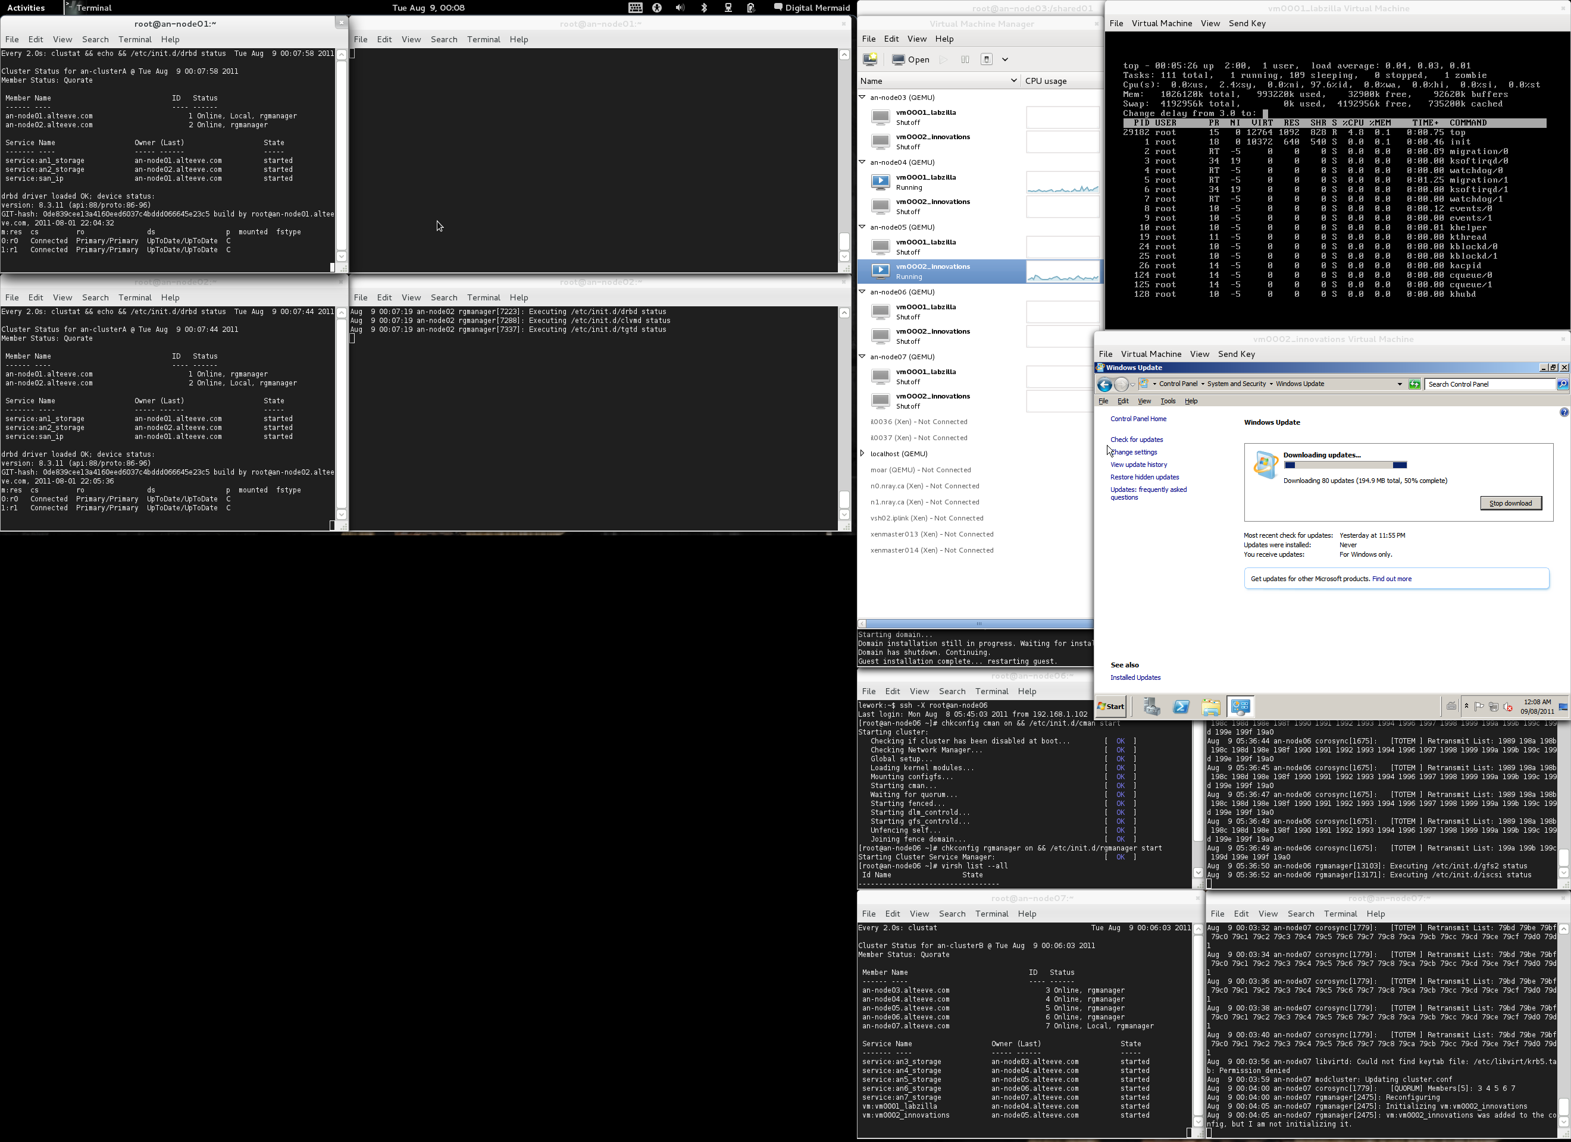
Task: Click the vertical scrollbar of an-node01 clustat terminal
Action: coord(342,155)
